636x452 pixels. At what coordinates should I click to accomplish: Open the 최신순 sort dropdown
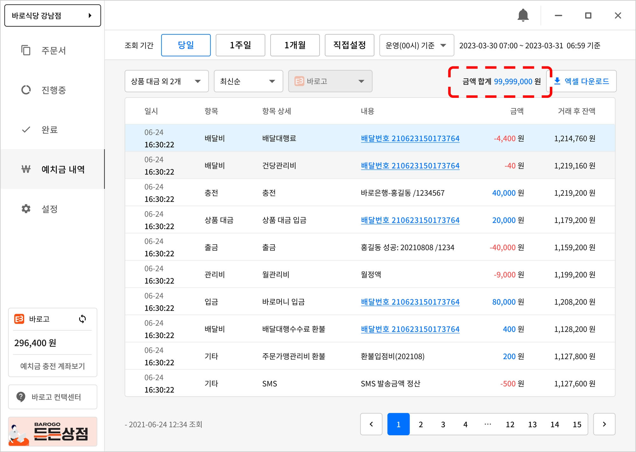[248, 81]
